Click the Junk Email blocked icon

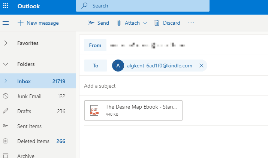[6, 96]
